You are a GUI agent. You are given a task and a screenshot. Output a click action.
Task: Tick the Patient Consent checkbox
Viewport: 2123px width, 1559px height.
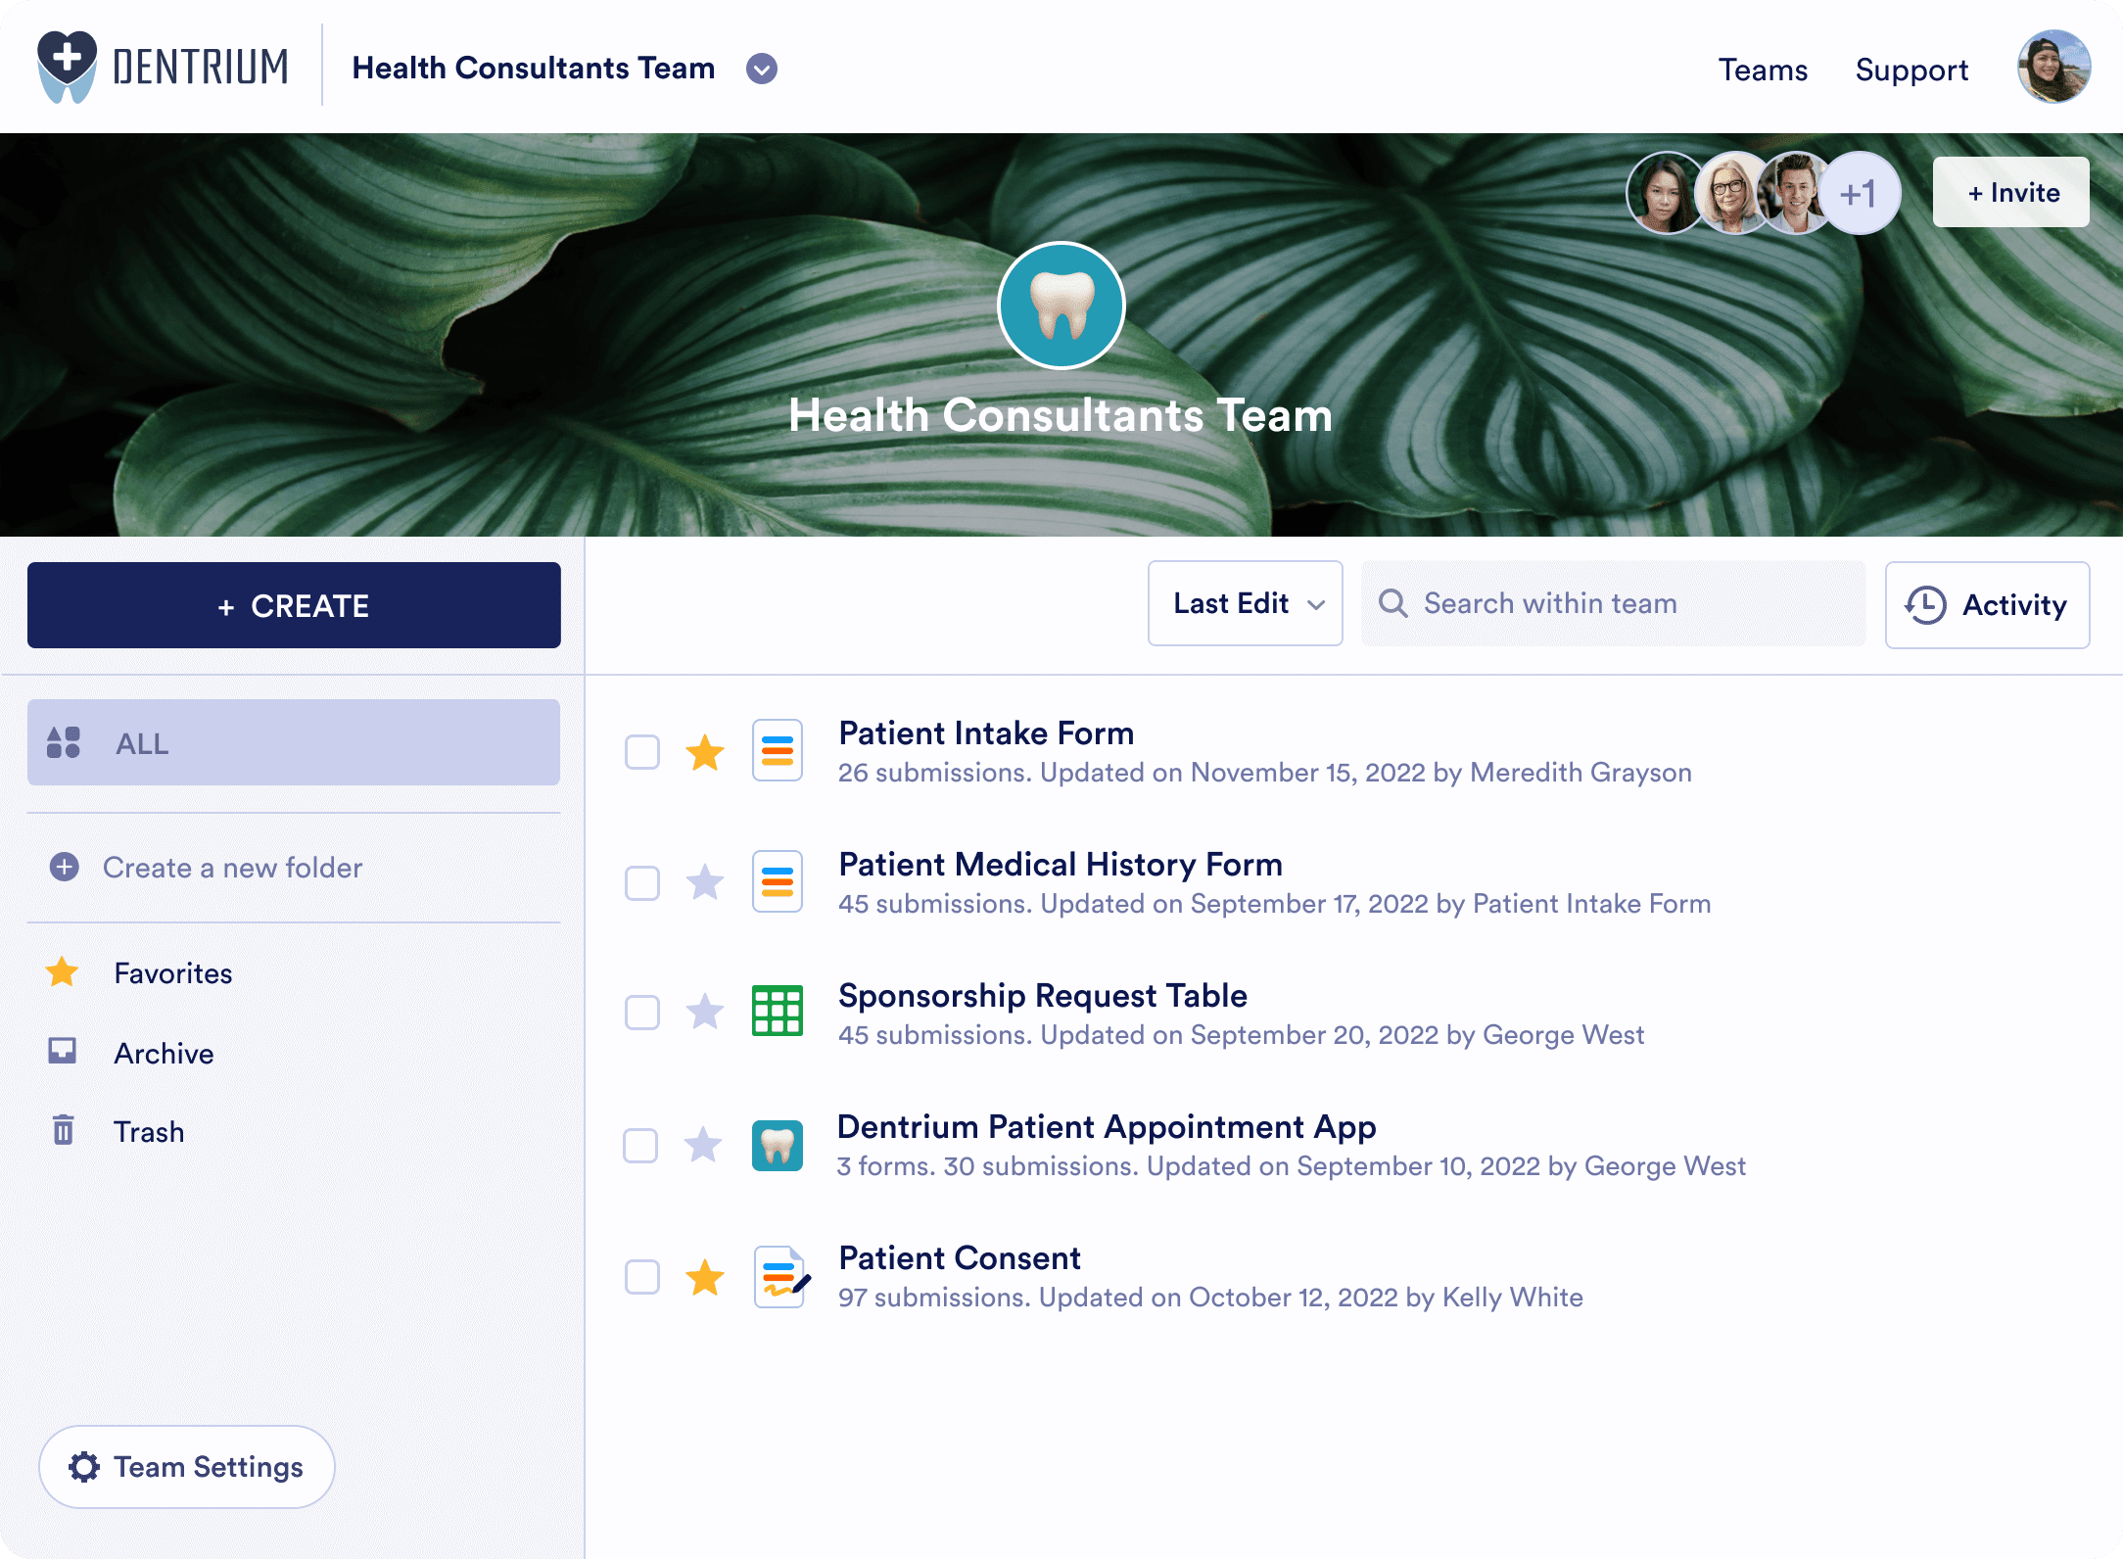(642, 1277)
